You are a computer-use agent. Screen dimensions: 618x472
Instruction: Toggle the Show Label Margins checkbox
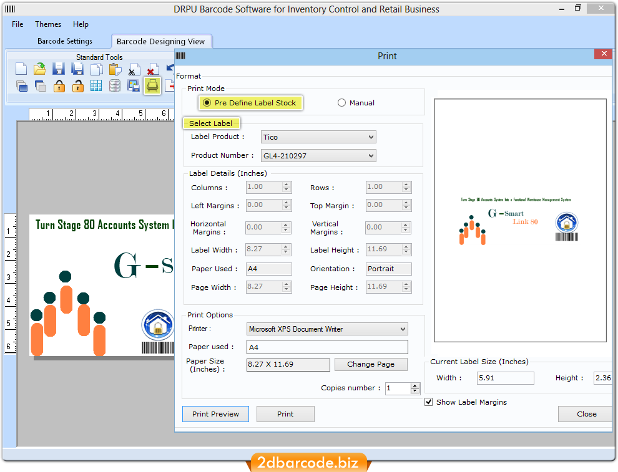[428, 402]
